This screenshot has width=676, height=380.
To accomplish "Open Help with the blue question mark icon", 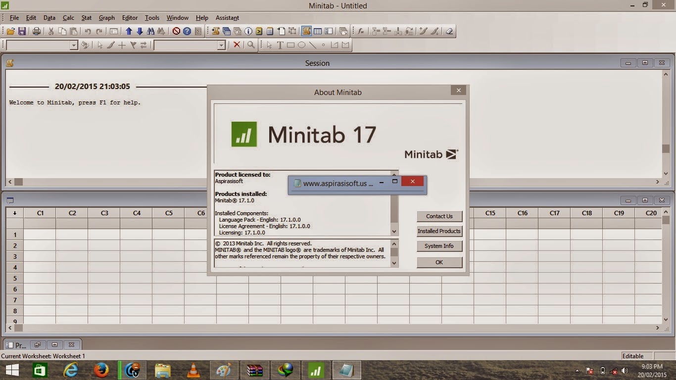I will 187,31.
